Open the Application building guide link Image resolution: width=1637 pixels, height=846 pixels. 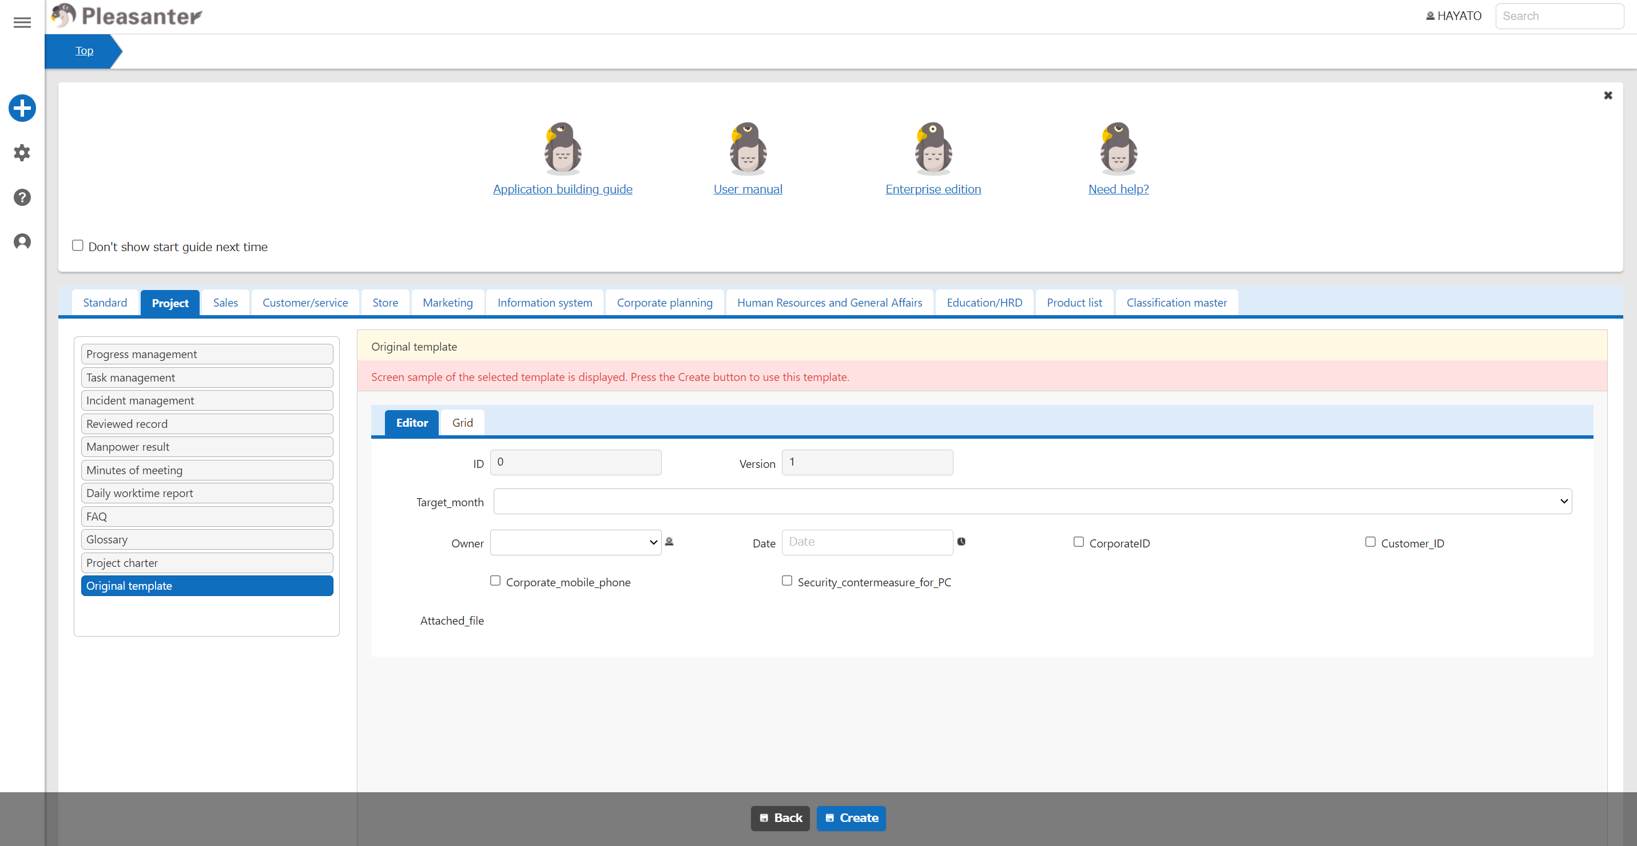tap(562, 189)
